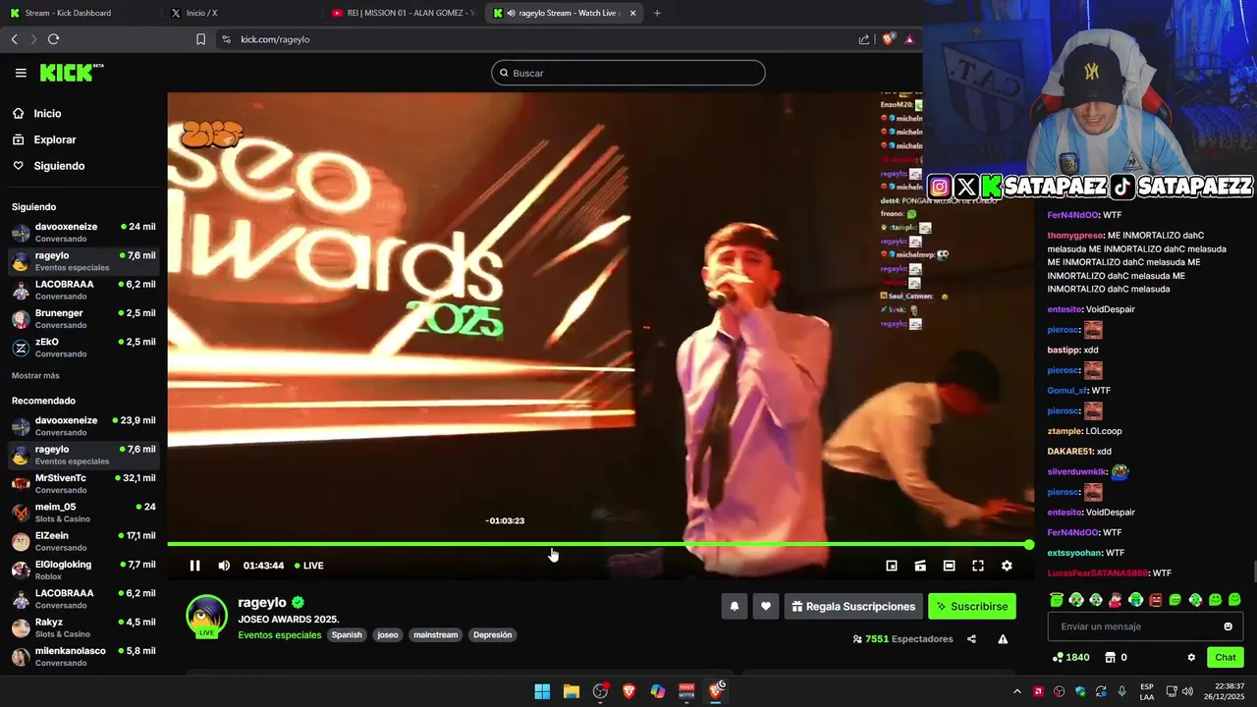
Task: Enter fullscreen video mode
Action: pos(978,566)
